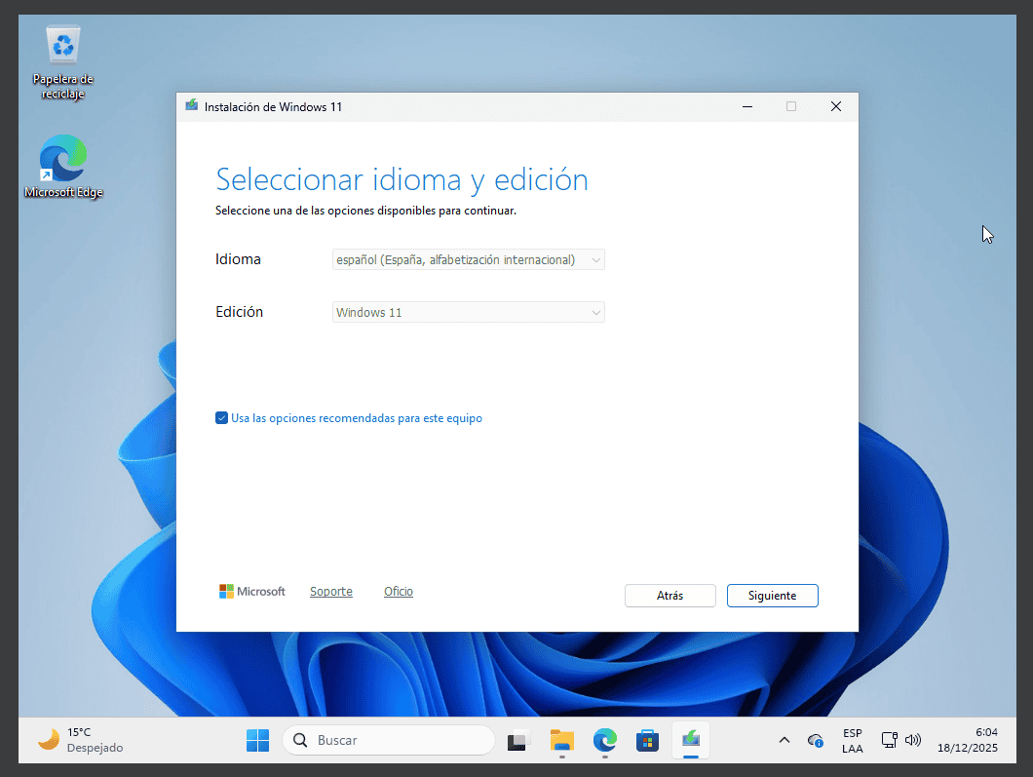Click the Siguiente button
The height and width of the screenshot is (777, 1033).
click(x=772, y=596)
